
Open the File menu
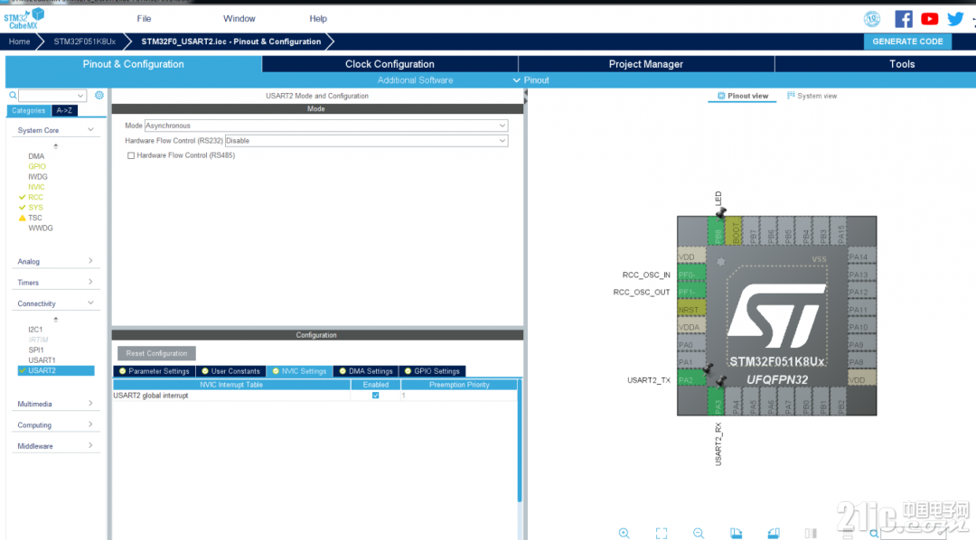144,19
